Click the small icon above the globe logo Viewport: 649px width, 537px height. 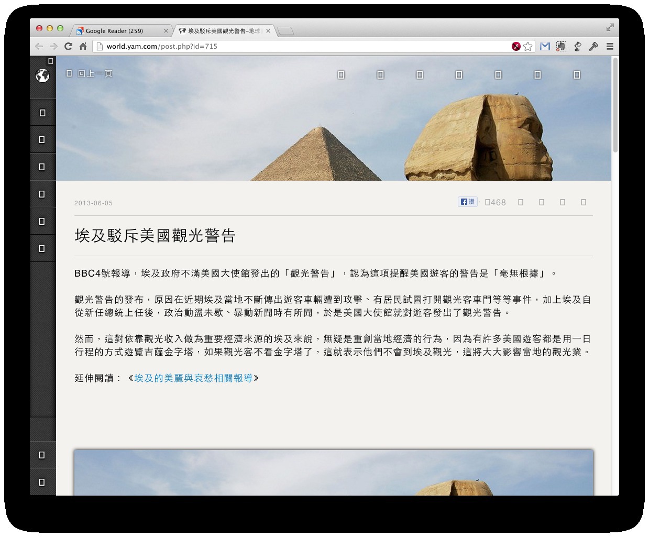(x=50, y=61)
